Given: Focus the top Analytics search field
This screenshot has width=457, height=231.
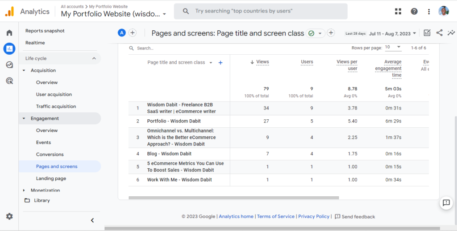Looking at the screenshot, I should click(261, 11).
